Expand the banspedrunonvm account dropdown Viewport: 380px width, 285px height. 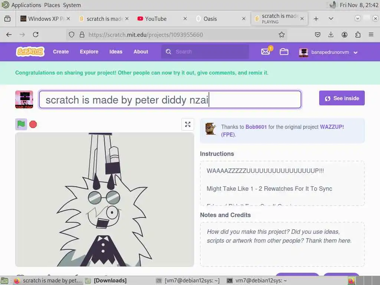click(x=355, y=52)
